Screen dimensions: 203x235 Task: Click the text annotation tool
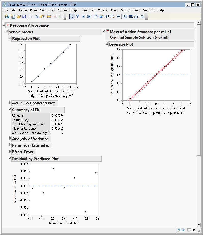[125, 17]
